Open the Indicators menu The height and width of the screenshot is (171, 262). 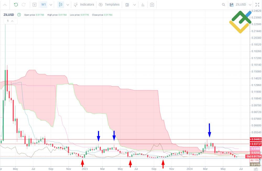84,4
